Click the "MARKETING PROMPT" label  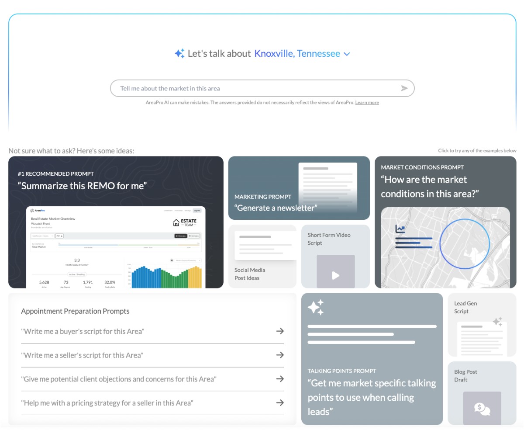(263, 197)
